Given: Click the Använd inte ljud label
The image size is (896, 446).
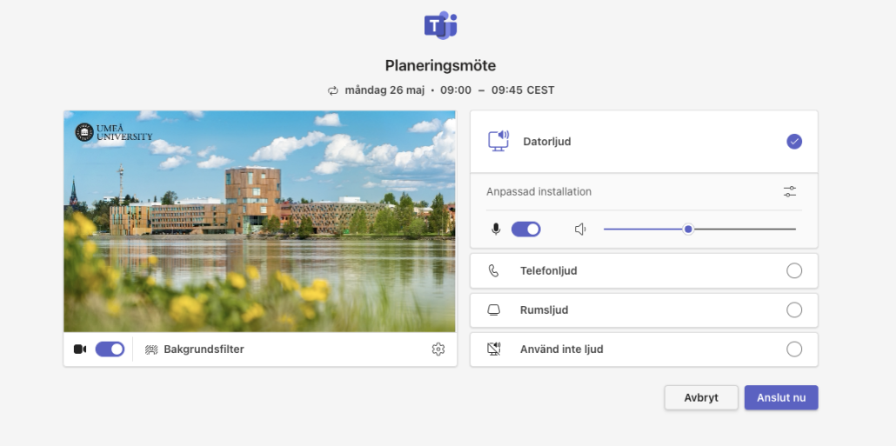Looking at the screenshot, I should pyautogui.click(x=562, y=349).
